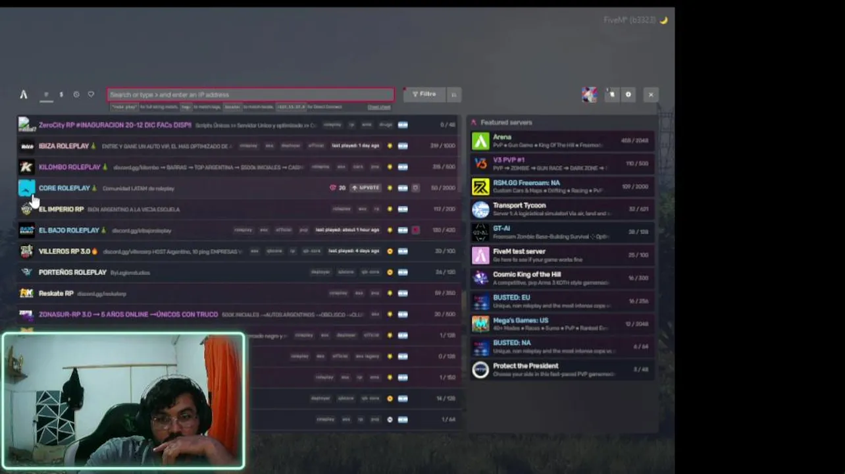Click the UPVOTE button on CORE ROLEPLAY
Screen dimensions: 845x474
[x=365, y=188]
